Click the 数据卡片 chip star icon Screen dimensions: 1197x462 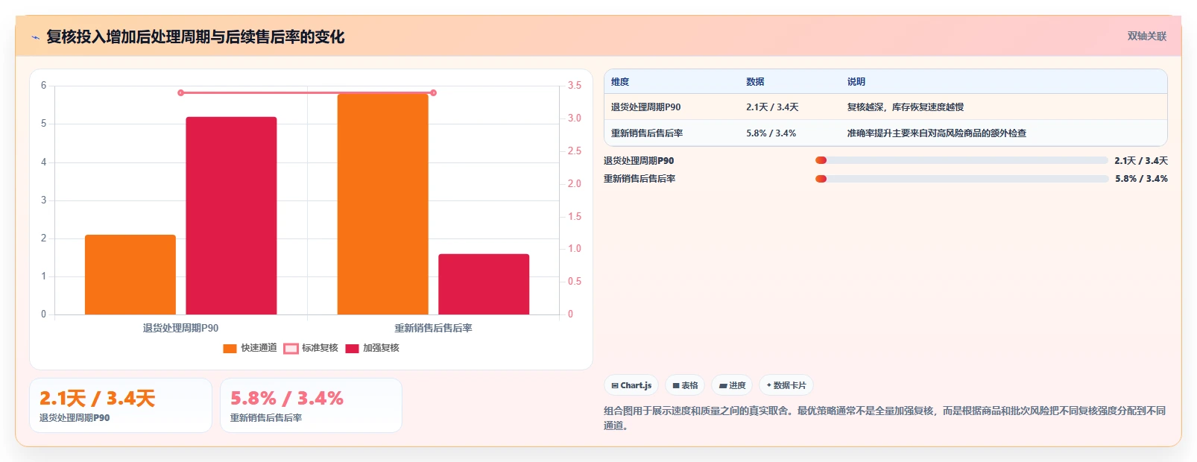(x=768, y=385)
